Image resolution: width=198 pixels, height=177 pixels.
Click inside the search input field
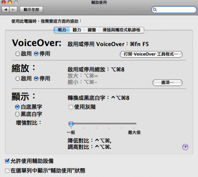[174, 10]
